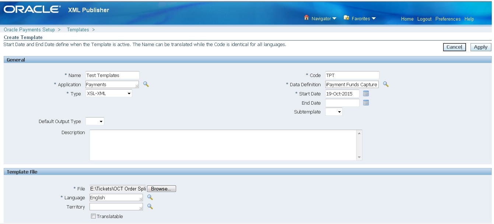The width and height of the screenshot is (494, 224).
Task: Enable the Translatable checkbox
Action: click(93, 216)
